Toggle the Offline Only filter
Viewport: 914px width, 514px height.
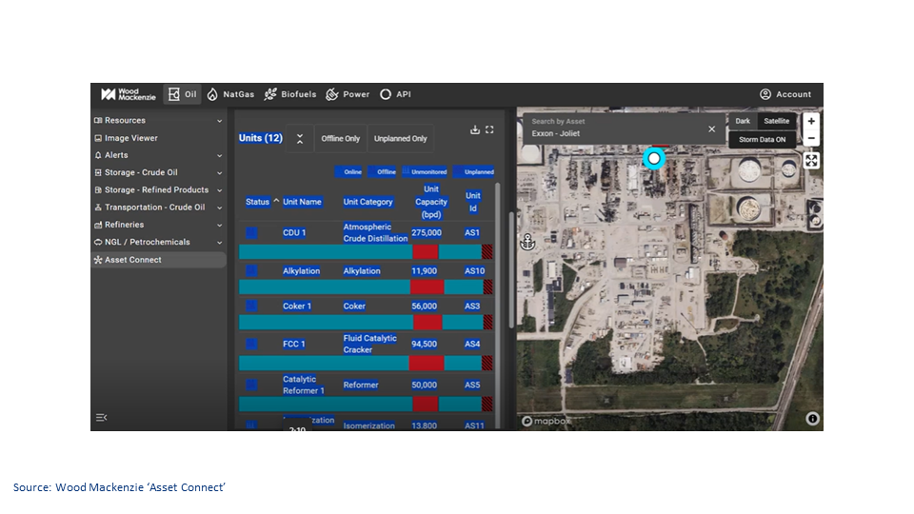pos(340,139)
